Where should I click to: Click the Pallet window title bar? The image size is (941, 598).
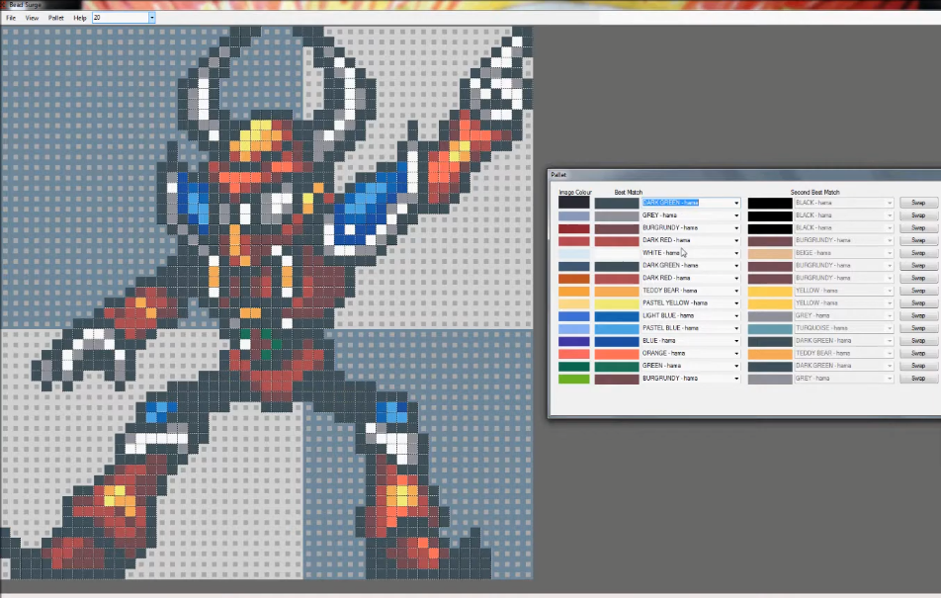tap(744, 175)
